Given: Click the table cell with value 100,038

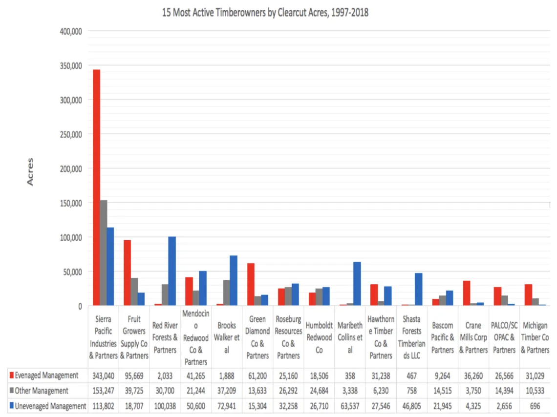Looking at the screenshot, I should [165, 406].
